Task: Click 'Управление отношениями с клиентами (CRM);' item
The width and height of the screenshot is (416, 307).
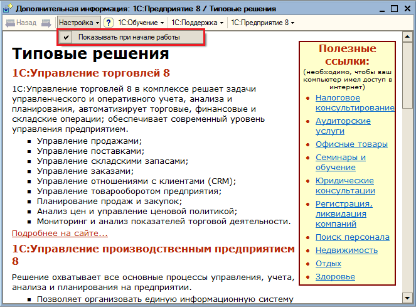Action: click(x=136, y=181)
